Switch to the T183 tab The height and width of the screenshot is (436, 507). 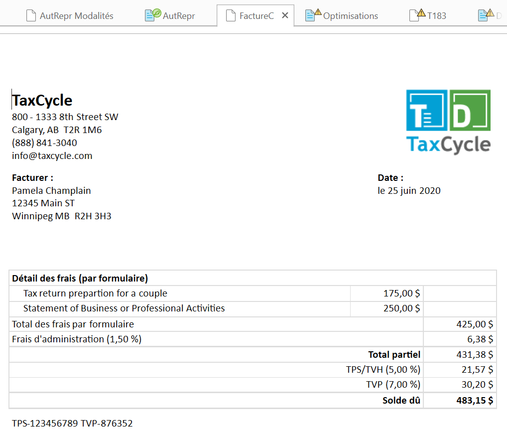click(428, 15)
